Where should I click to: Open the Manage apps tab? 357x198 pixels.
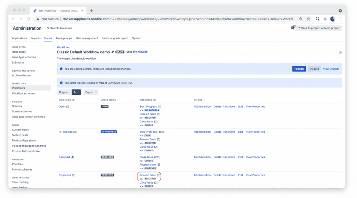(64, 38)
